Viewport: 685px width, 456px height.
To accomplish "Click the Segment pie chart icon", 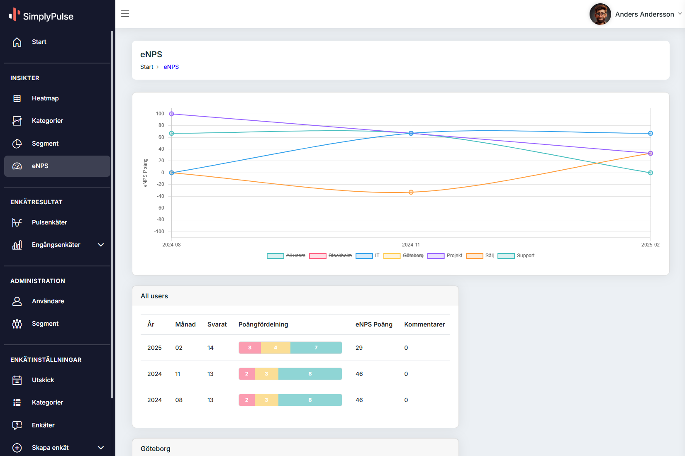I will [17, 144].
